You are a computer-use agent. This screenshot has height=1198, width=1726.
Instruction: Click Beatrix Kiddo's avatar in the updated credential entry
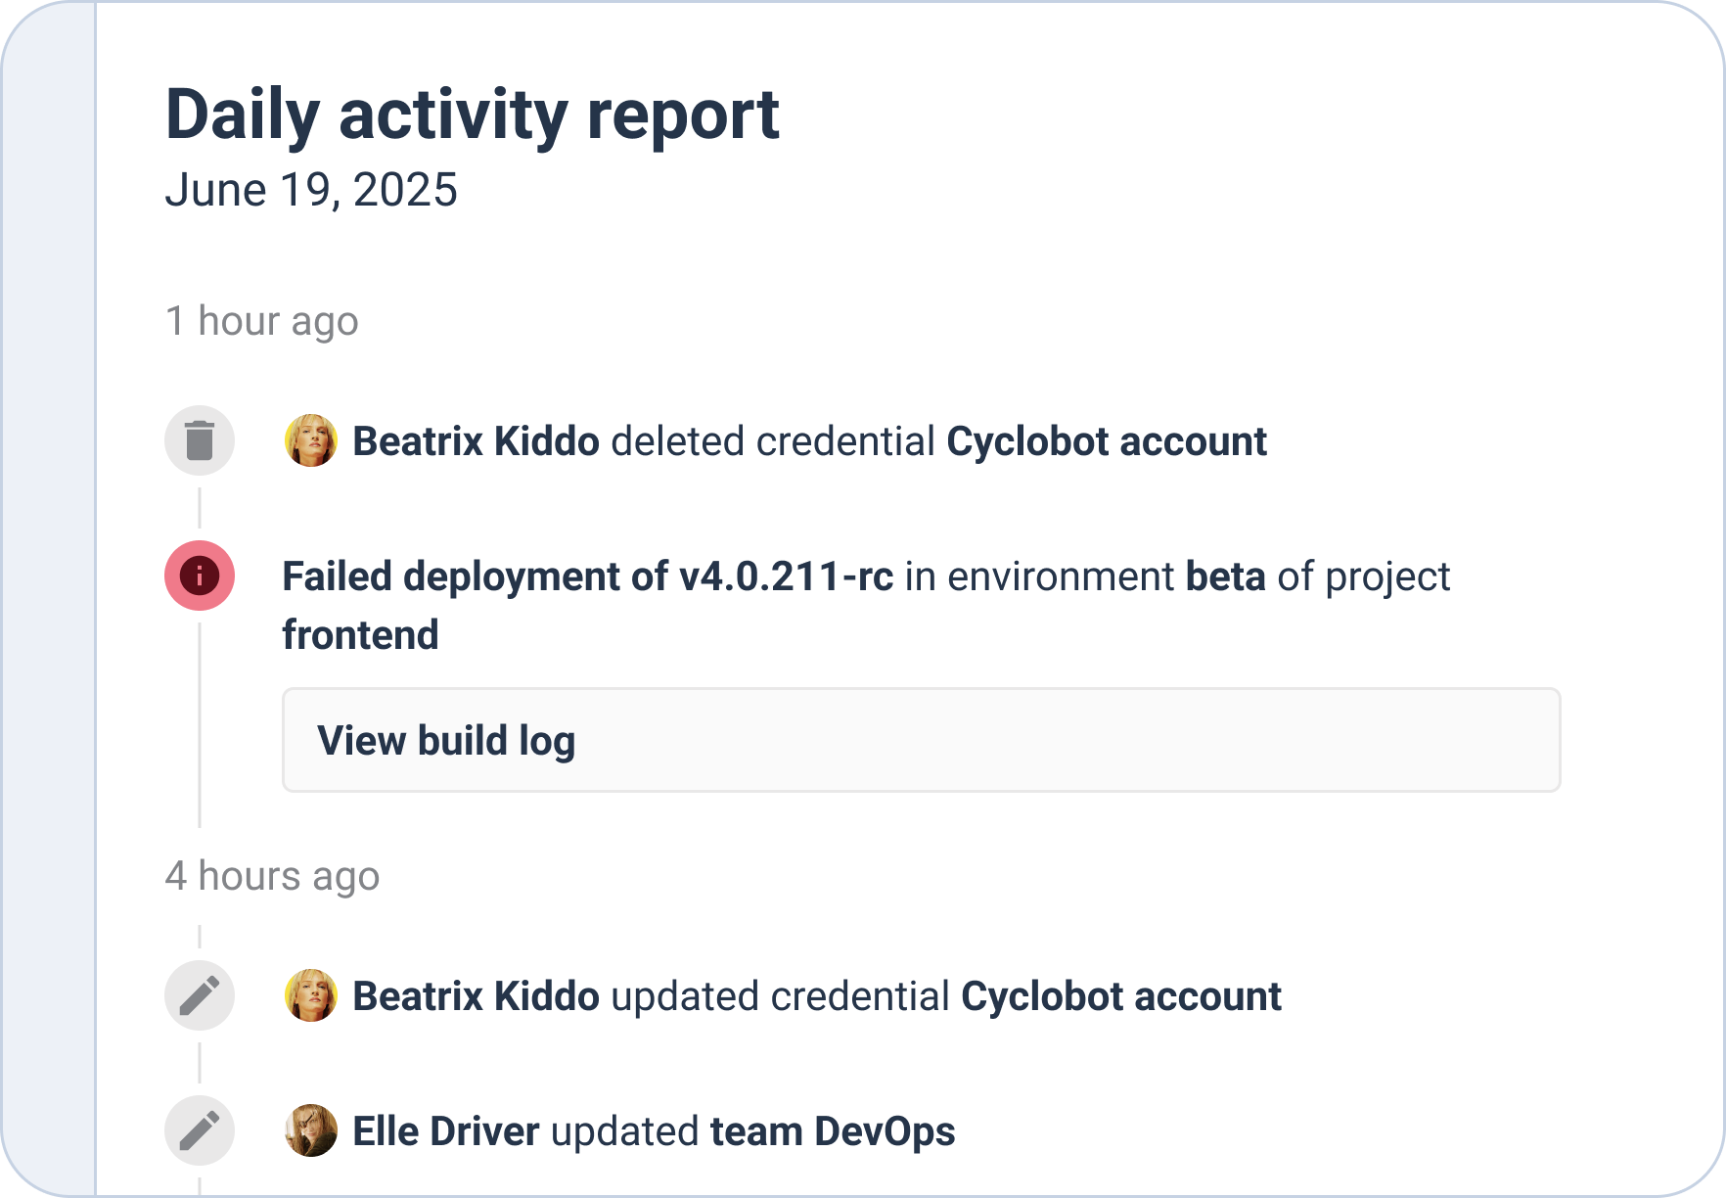click(311, 995)
